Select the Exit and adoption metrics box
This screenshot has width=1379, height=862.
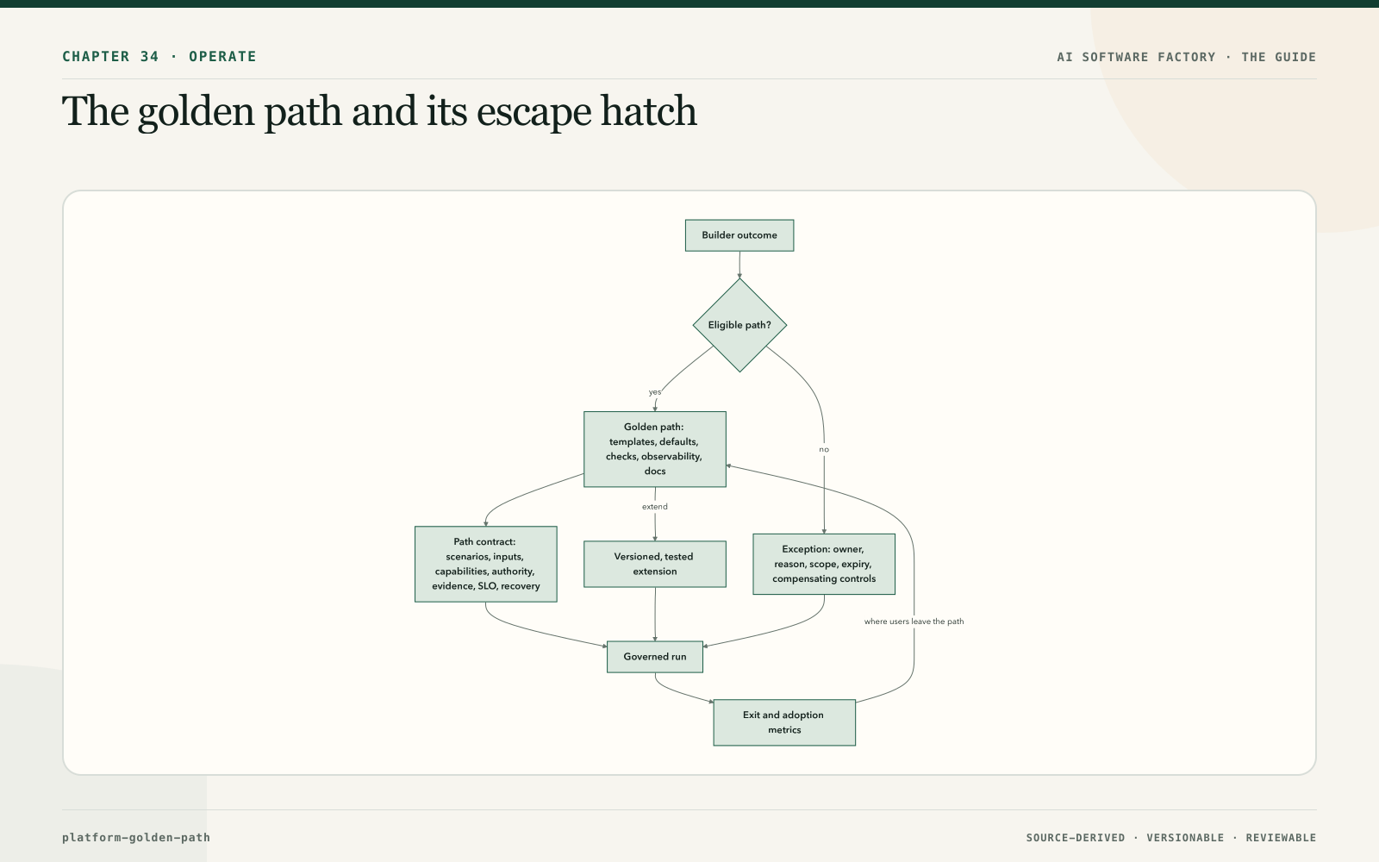click(x=784, y=722)
